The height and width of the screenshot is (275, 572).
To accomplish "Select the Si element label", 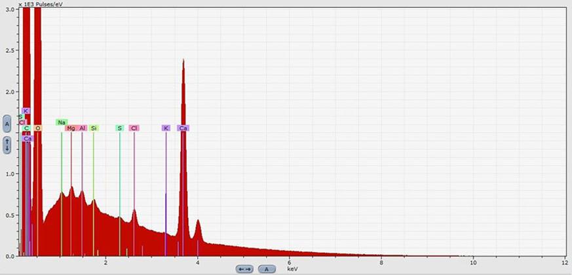I will [94, 128].
